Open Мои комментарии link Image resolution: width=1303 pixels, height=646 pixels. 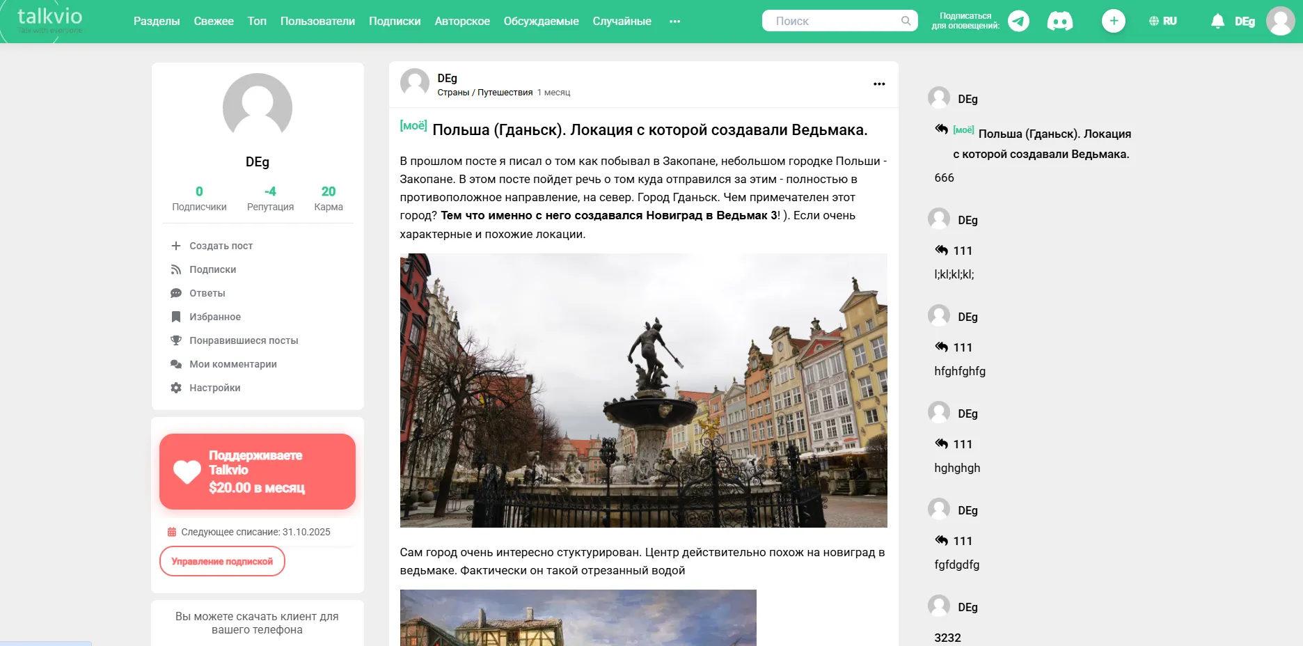tap(233, 364)
